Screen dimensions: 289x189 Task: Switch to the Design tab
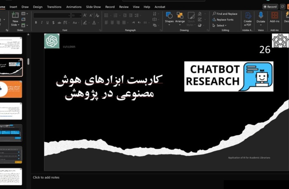(x=38, y=7)
